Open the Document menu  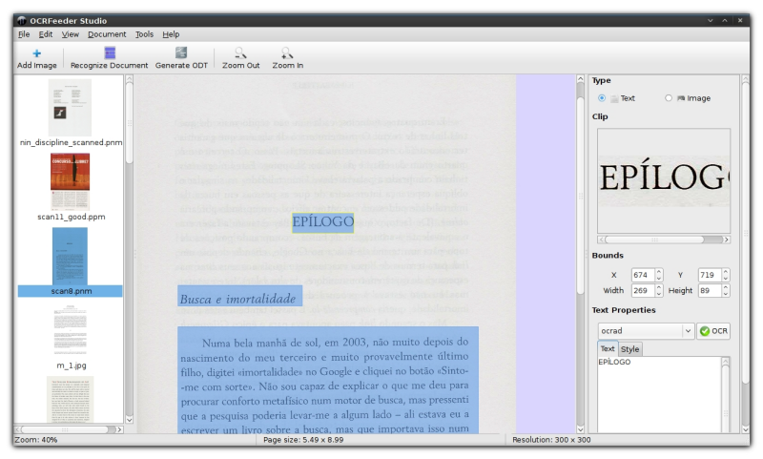point(107,34)
